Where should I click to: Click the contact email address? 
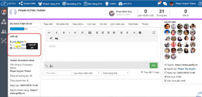(x=19, y=48)
